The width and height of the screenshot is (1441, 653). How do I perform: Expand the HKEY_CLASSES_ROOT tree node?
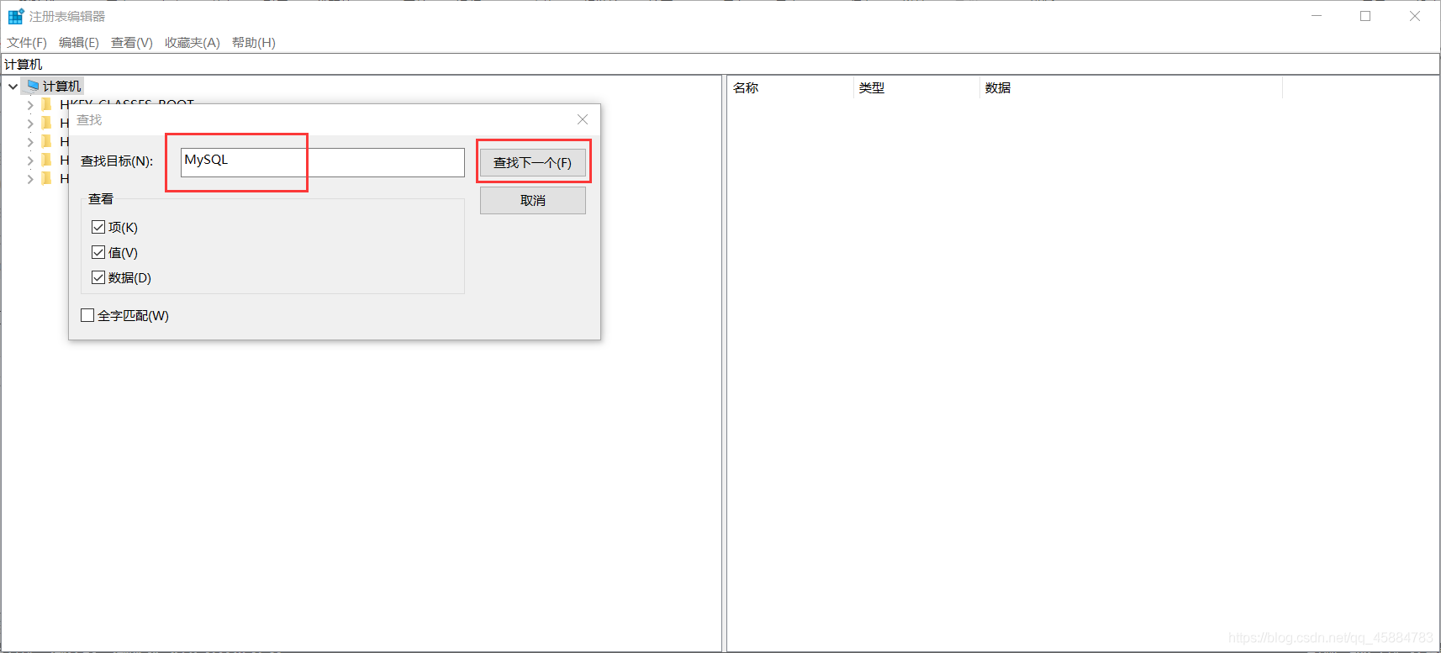pos(30,105)
